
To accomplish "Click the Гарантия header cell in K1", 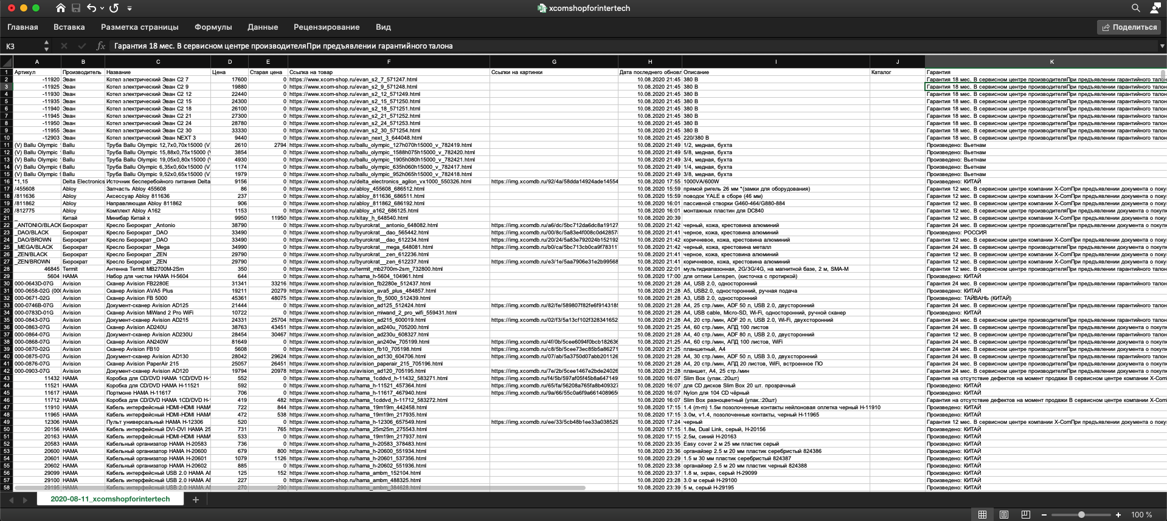I will [1045, 72].
